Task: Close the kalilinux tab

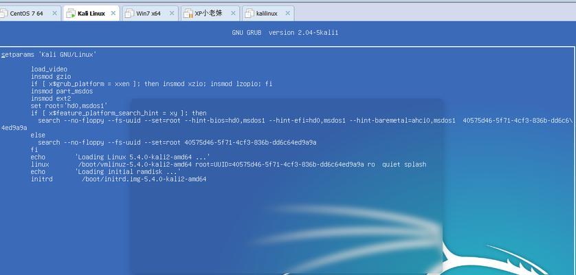Action: (287, 13)
